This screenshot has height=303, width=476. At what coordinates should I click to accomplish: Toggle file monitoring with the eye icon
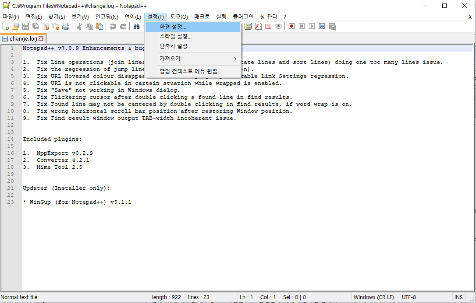278,26
